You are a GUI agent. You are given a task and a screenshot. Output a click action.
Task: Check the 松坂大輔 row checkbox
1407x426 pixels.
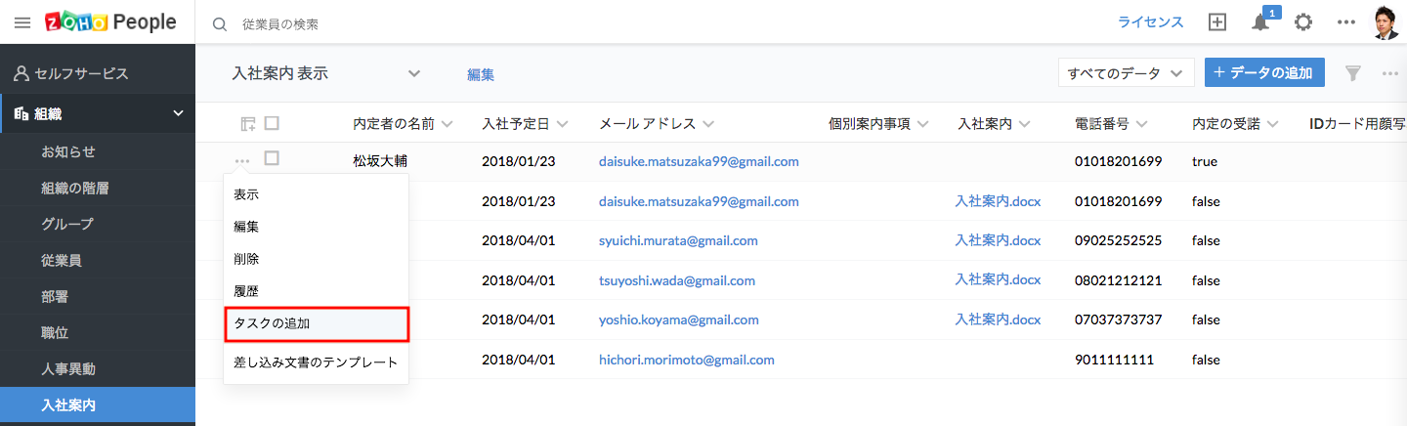[272, 157]
